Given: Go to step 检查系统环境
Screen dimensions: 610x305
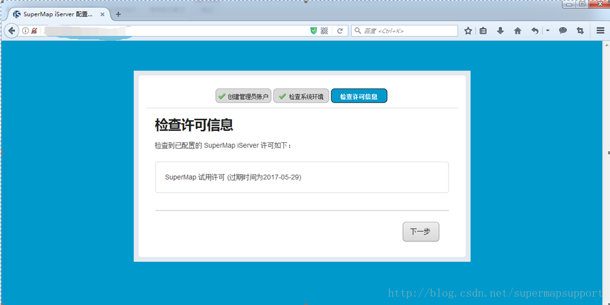Looking at the screenshot, I should click(x=301, y=96).
